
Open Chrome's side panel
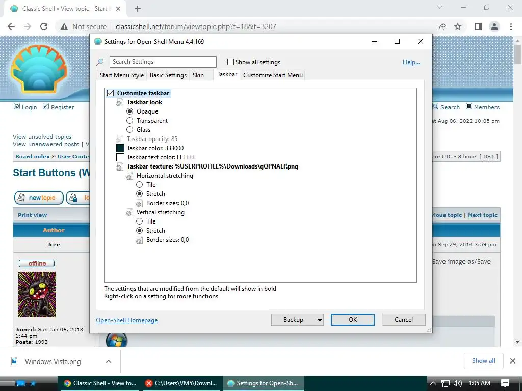(478, 26)
